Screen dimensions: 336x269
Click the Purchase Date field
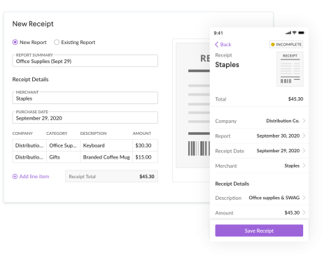point(85,117)
